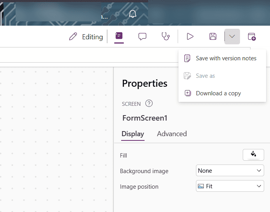Switch to the Advanced tab
The height and width of the screenshot is (212, 270).
coord(172,134)
